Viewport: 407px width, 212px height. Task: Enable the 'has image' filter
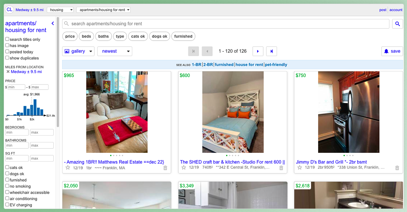[6, 45]
